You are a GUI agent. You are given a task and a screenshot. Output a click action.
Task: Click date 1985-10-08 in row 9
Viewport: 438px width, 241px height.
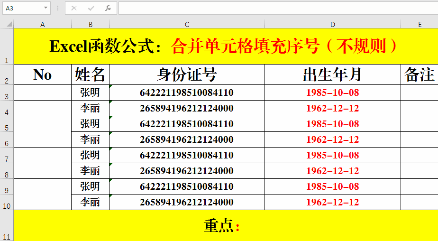(x=332, y=186)
